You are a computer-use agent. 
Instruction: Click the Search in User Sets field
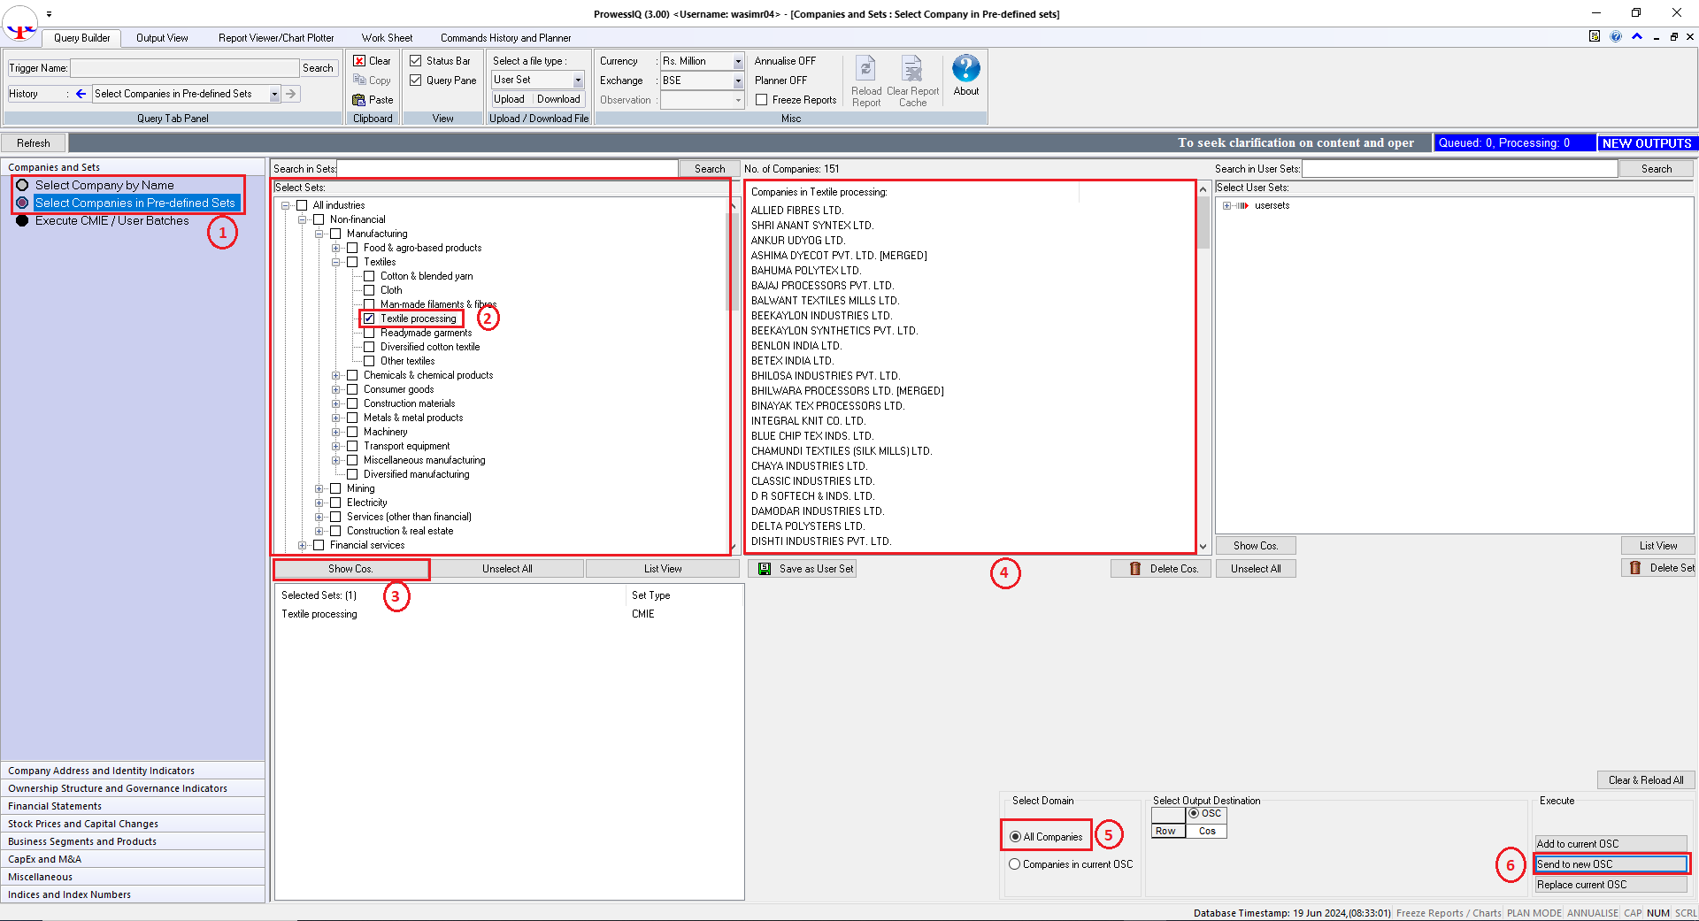[1459, 169]
